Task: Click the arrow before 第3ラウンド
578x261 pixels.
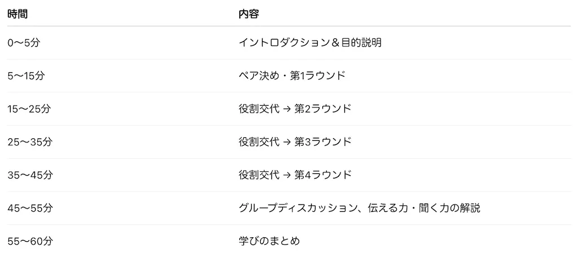Action: (x=287, y=142)
